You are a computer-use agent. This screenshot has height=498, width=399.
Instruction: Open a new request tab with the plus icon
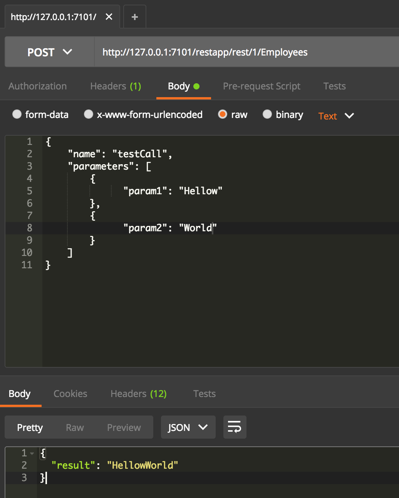134,16
